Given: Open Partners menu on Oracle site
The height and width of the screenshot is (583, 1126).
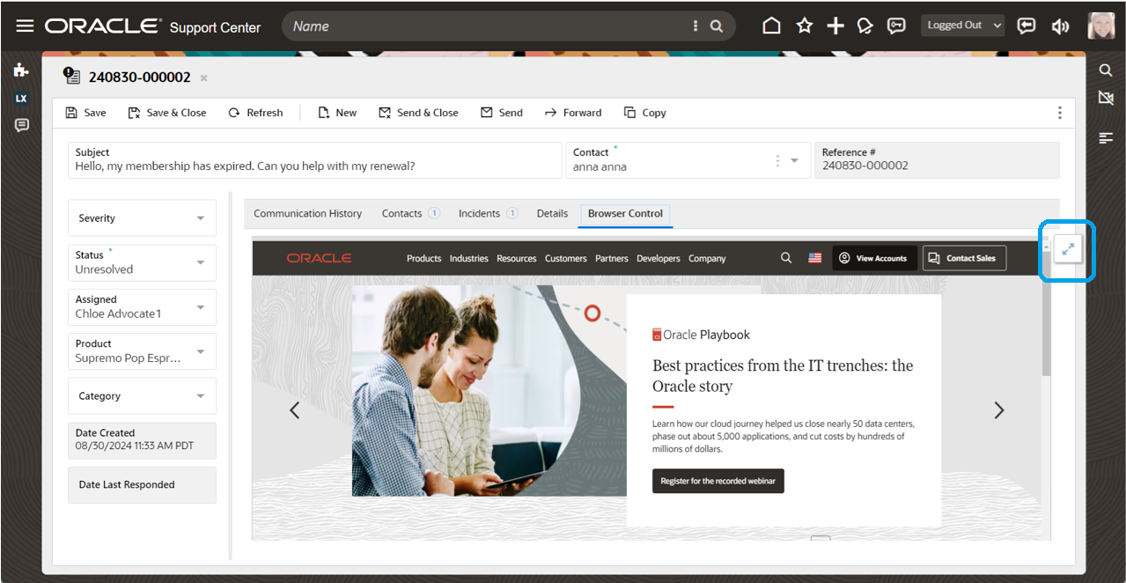Looking at the screenshot, I should pyautogui.click(x=611, y=259).
